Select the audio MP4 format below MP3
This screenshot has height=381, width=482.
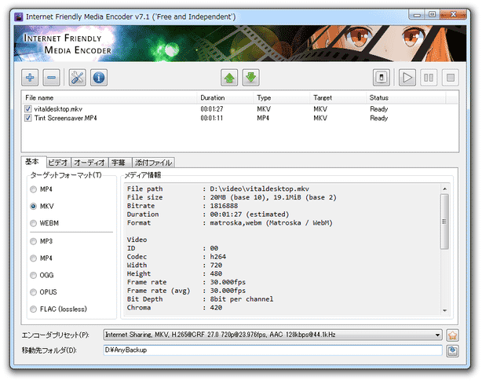[x=33, y=258]
